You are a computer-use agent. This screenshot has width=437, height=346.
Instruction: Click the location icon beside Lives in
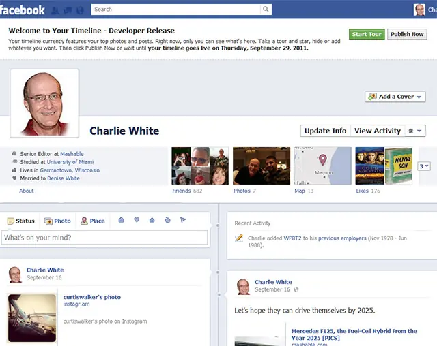pos(14,170)
